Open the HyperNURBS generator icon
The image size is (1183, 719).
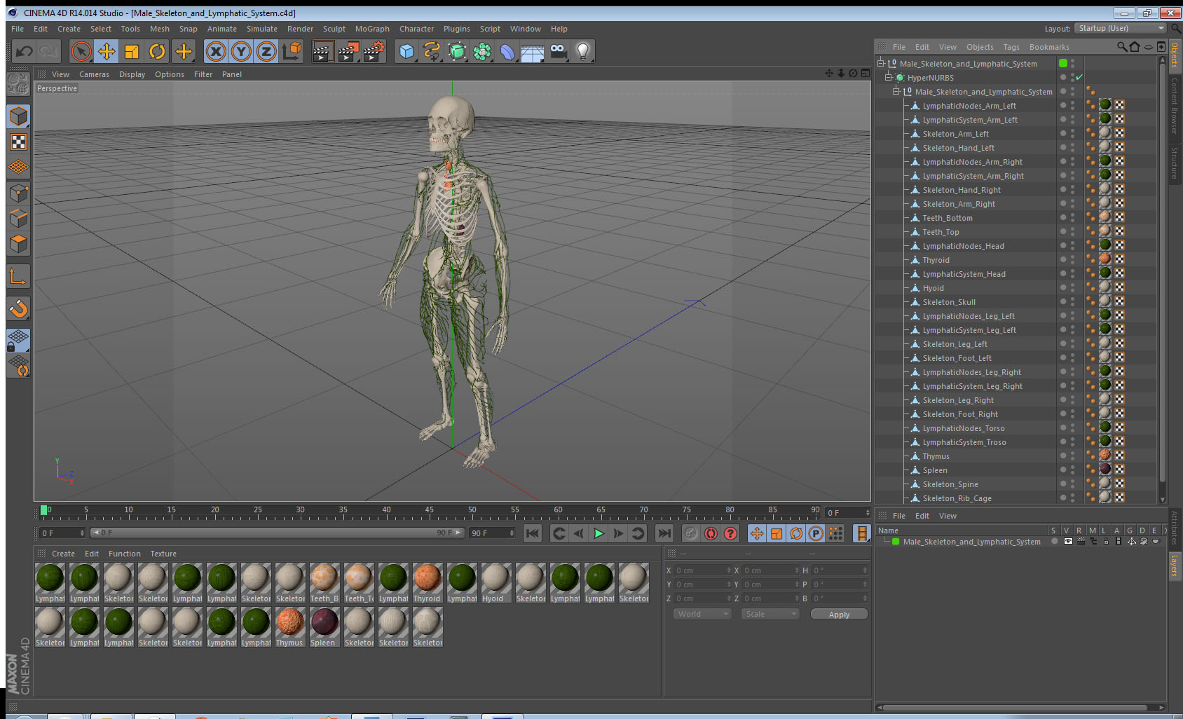click(457, 51)
